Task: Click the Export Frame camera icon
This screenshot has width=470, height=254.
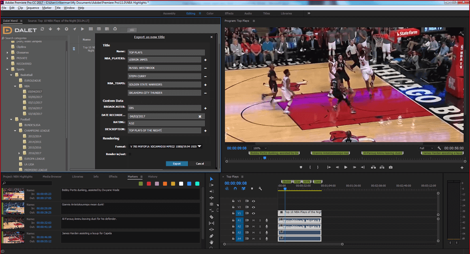Action: [x=391, y=167]
